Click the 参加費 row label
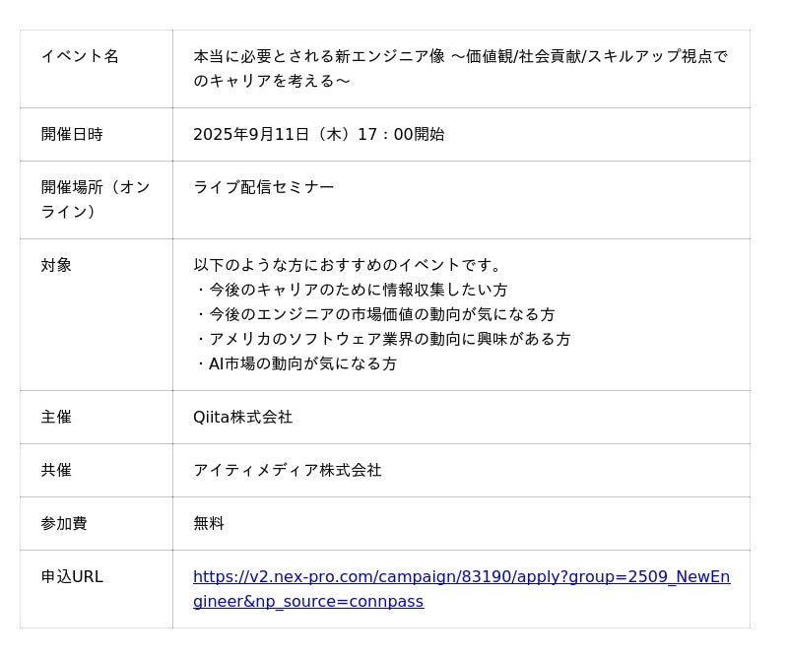 tap(64, 523)
